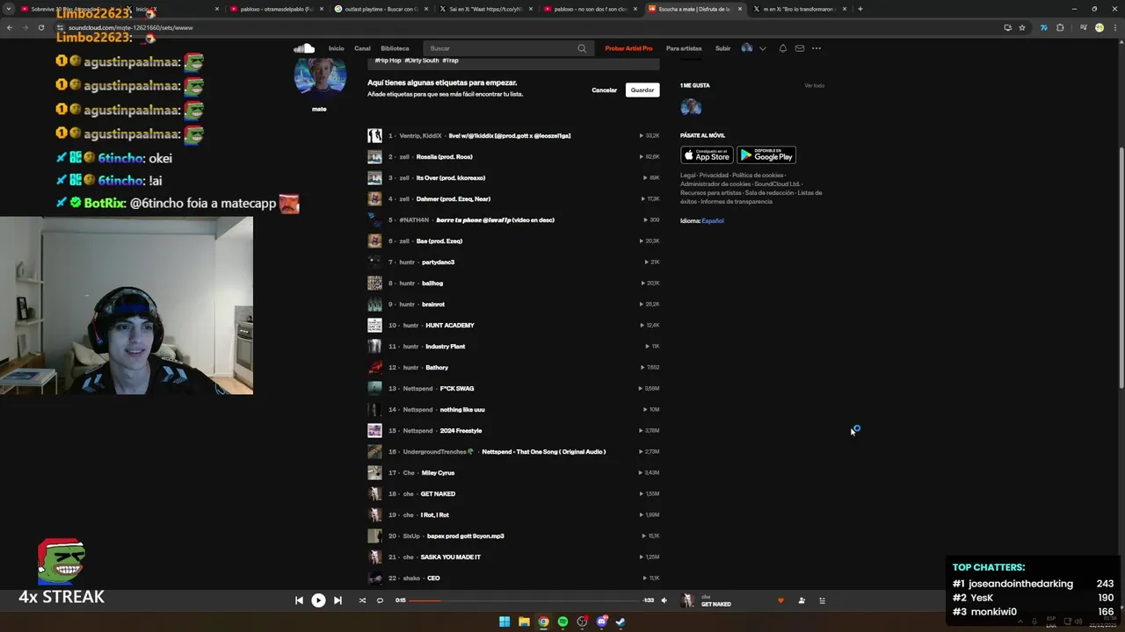Image resolution: width=1125 pixels, height=632 pixels.
Task: Select track Miley Cyrus
Action: pyautogui.click(x=438, y=473)
